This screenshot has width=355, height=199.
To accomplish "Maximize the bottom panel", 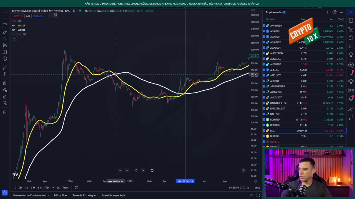I will pyautogui.click(x=258, y=195).
